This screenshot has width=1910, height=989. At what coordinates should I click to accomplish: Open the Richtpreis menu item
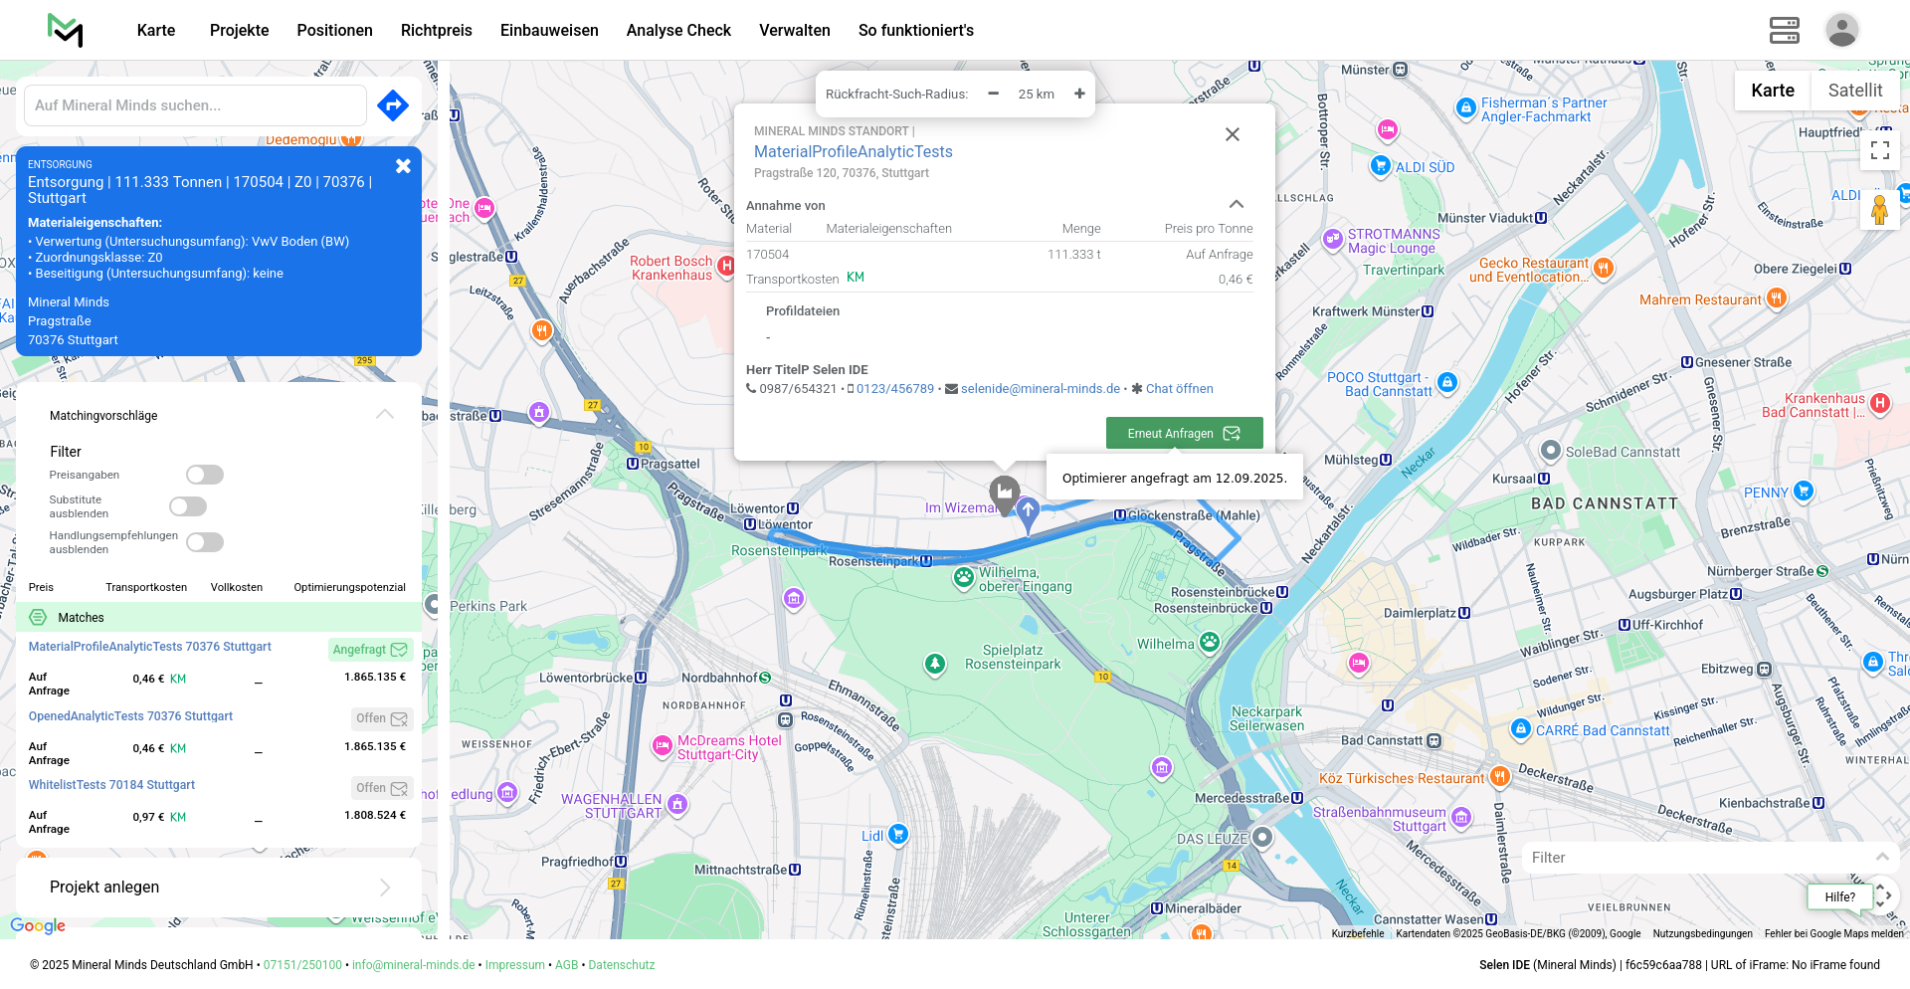tap(436, 30)
